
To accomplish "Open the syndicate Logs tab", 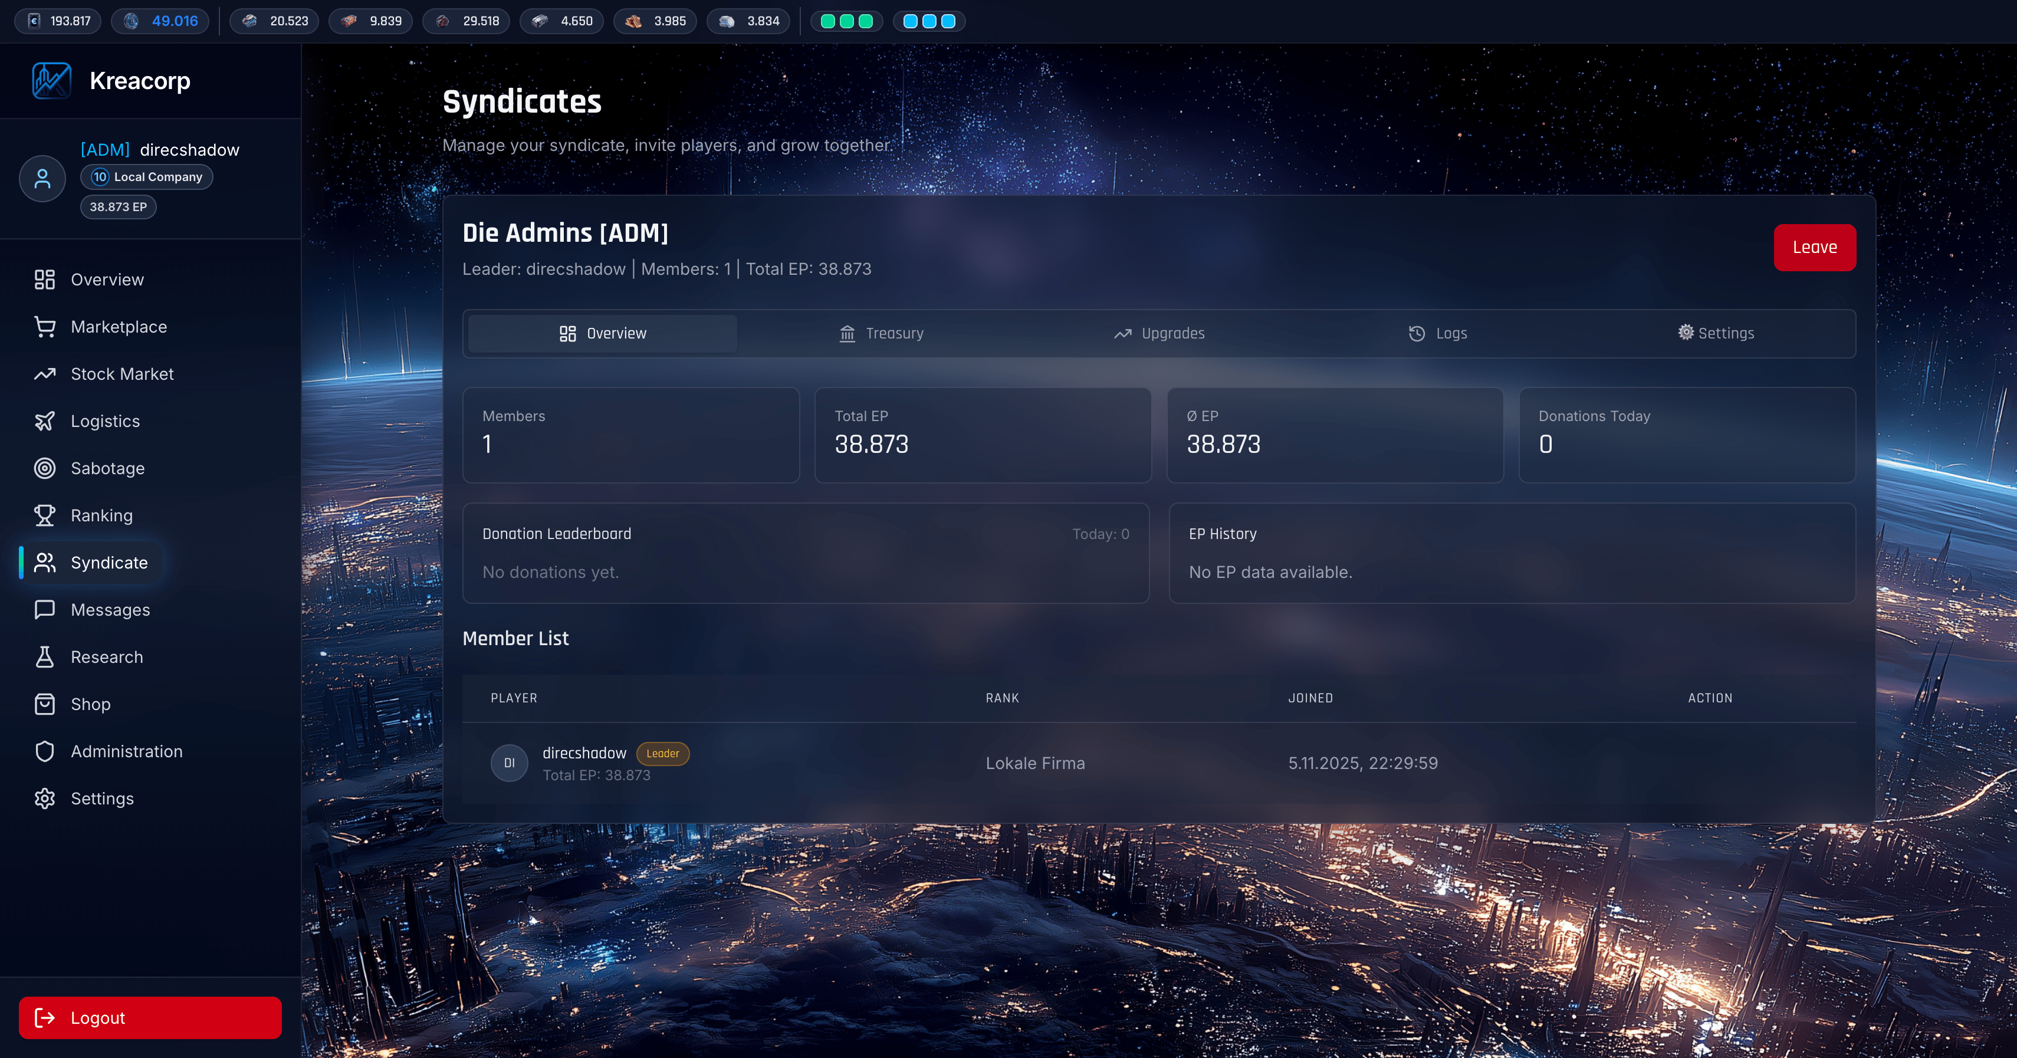I will [1438, 334].
